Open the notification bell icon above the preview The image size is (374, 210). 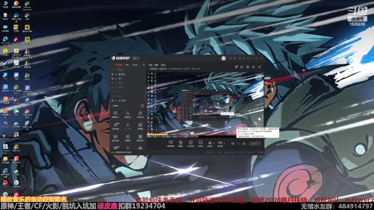coord(253,67)
